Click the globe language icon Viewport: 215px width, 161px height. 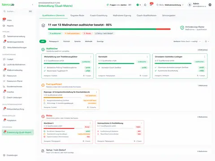210,5
